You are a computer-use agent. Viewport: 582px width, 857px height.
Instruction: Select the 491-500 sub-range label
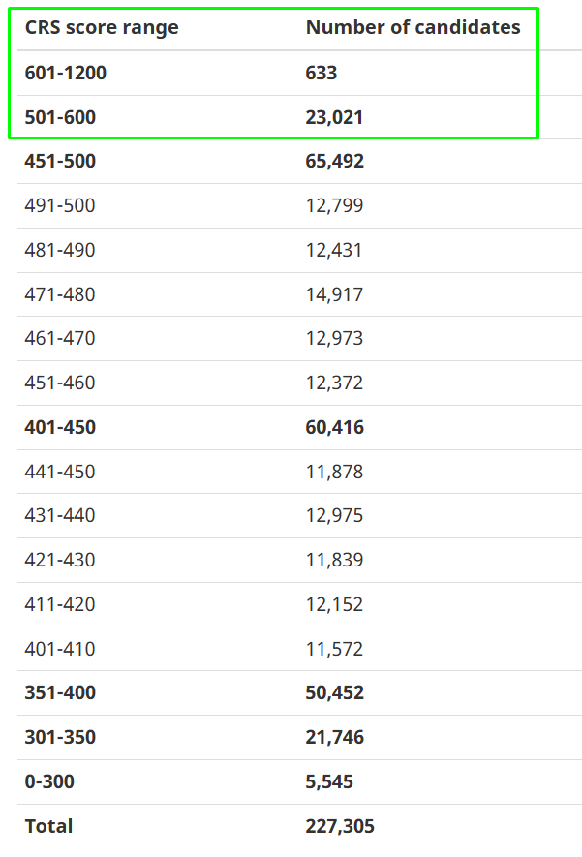(60, 205)
